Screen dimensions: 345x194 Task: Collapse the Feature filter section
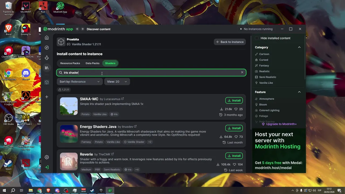click(299, 92)
